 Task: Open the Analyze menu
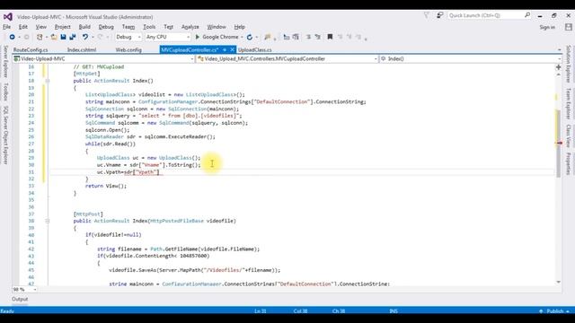pyautogui.click(x=190, y=27)
